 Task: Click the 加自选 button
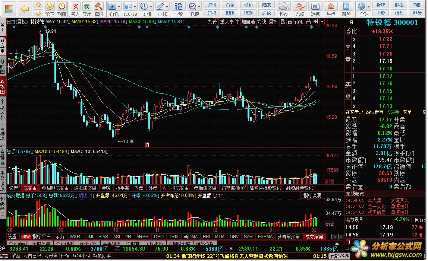point(248,22)
